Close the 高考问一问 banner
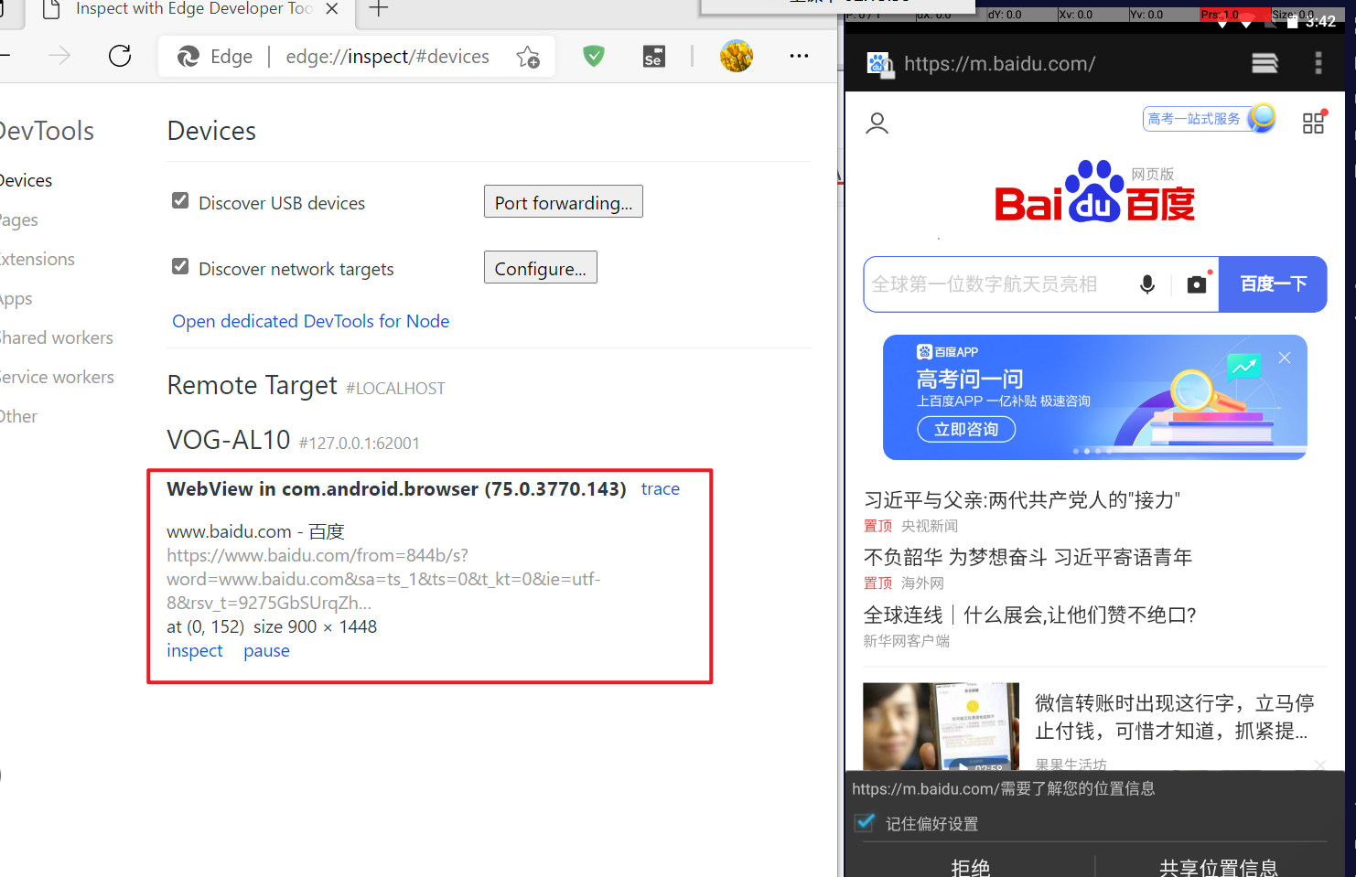This screenshot has height=877, width=1356. [x=1285, y=358]
